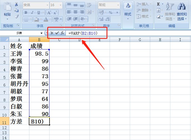Select the Format Painter brush icon
The height and width of the screenshot is (140, 191).
[x=16, y=16]
